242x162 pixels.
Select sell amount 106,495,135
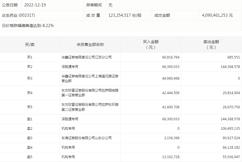(230, 128)
